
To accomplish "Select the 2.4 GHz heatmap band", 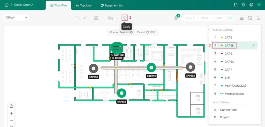I will pos(190,18).
